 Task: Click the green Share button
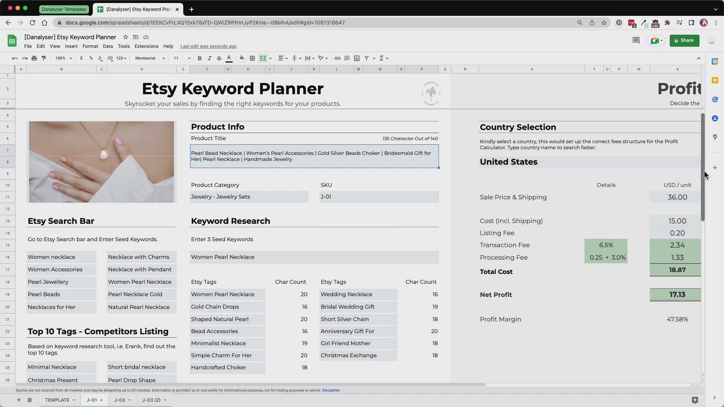(684, 40)
